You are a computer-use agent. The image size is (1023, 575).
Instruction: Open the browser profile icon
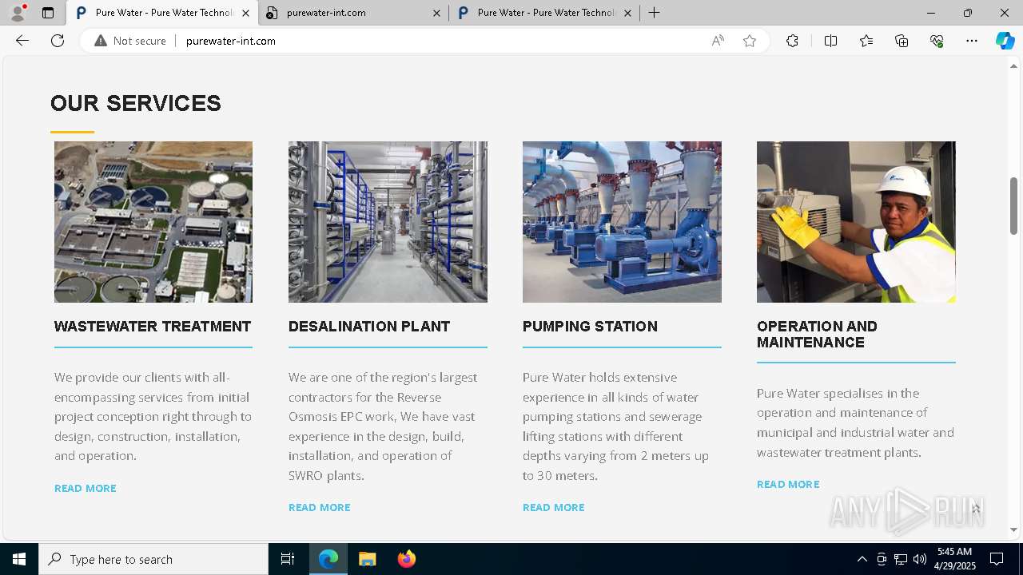(18, 13)
